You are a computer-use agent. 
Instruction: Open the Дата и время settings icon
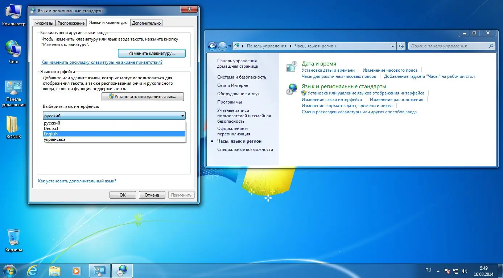(292, 66)
